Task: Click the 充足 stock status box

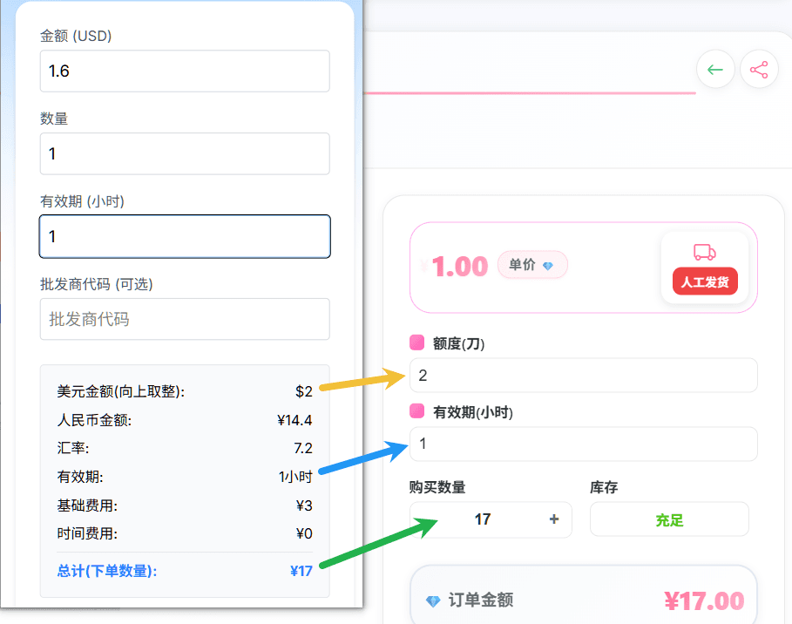Action: pyautogui.click(x=669, y=520)
